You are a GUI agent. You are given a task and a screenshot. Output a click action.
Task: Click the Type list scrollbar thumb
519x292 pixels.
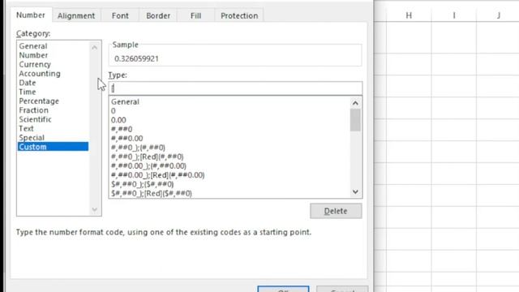point(355,120)
